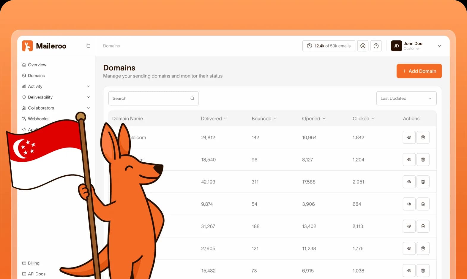View the domain with 18,540 delivered
Image resolution: width=467 pixels, height=279 pixels.
pyautogui.click(x=409, y=160)
